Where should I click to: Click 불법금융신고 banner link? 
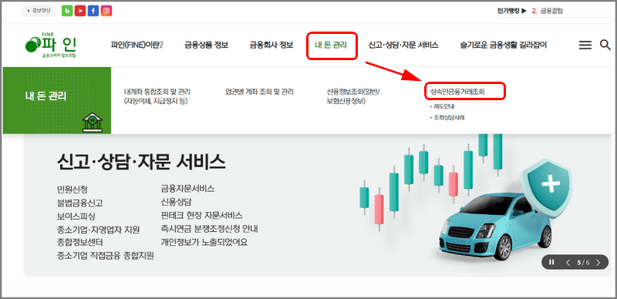(80, 203)
